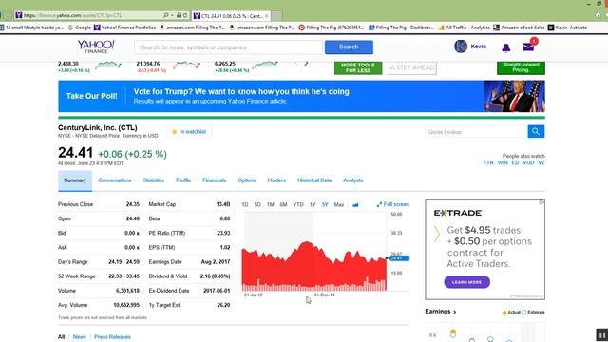608x342 pixels.
Task: Open the ED ticker link
Action: coord(515,162)
